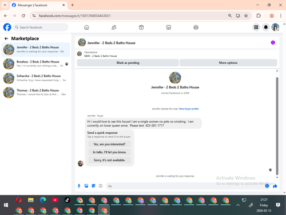Open File Explorer from the taskbar
Viewport: 286px width, 215px height.
31,200
